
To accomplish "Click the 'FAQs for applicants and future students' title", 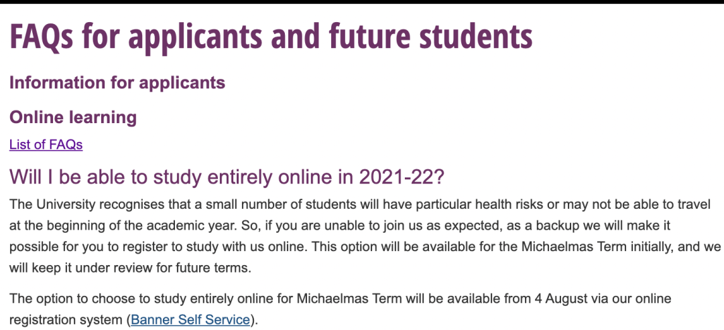I will pyautogui.click(x=271, y=37).
